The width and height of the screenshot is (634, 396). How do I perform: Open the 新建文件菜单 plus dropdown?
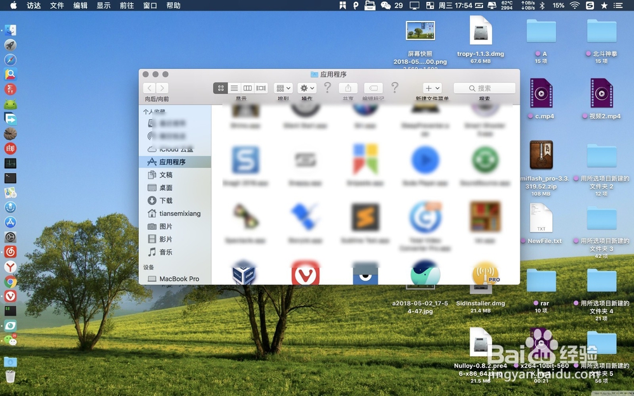[x=432, y=88]
